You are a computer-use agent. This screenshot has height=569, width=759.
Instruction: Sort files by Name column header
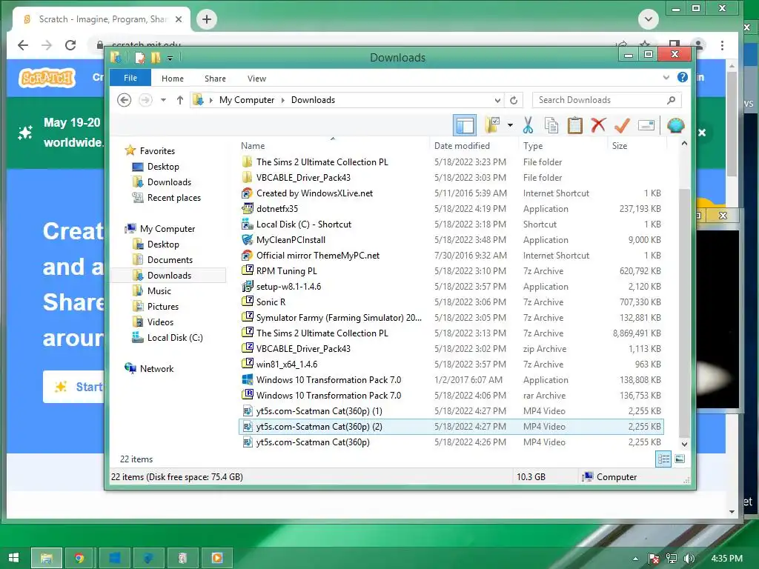point(253,146)
